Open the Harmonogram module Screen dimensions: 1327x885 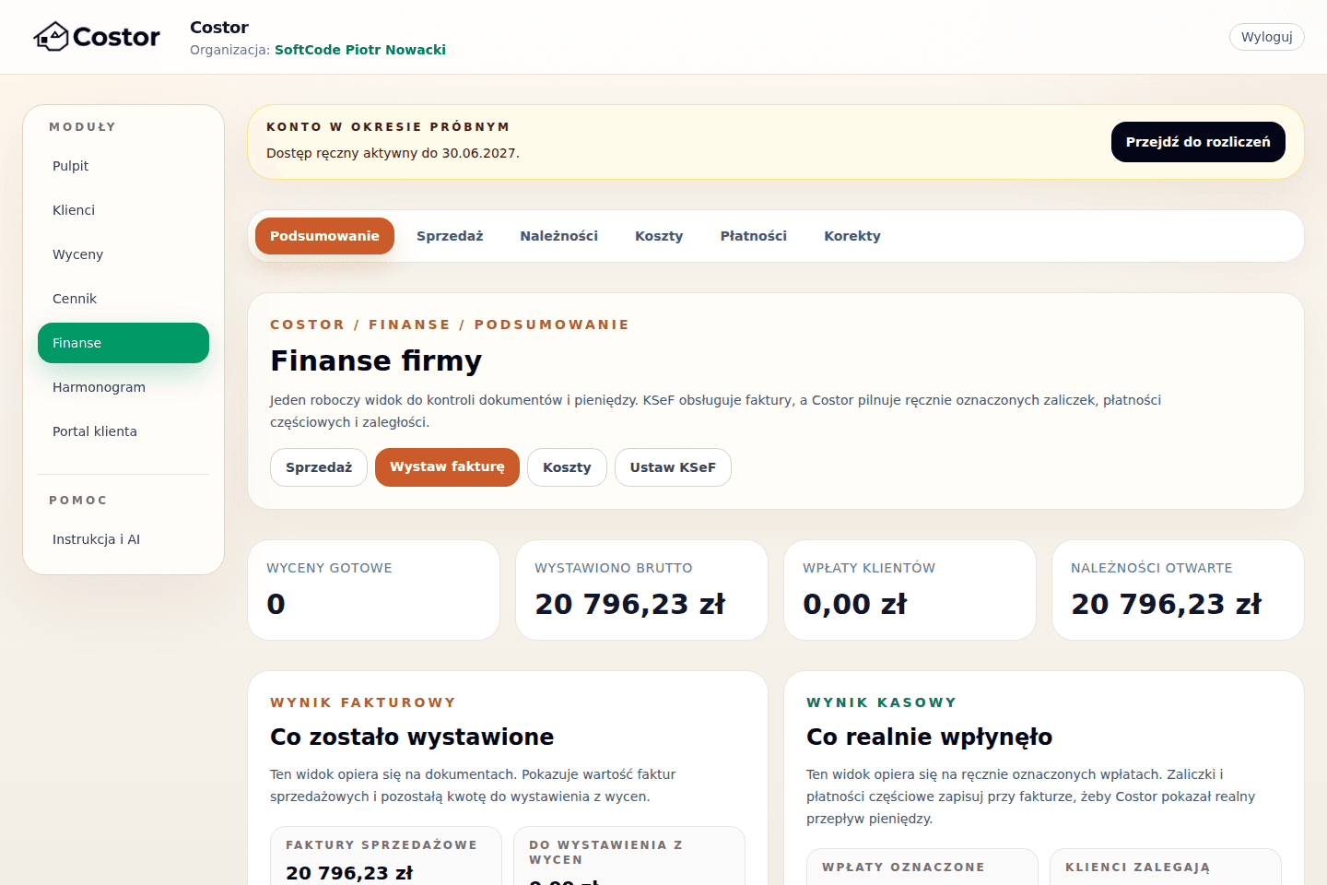[123, 387]
